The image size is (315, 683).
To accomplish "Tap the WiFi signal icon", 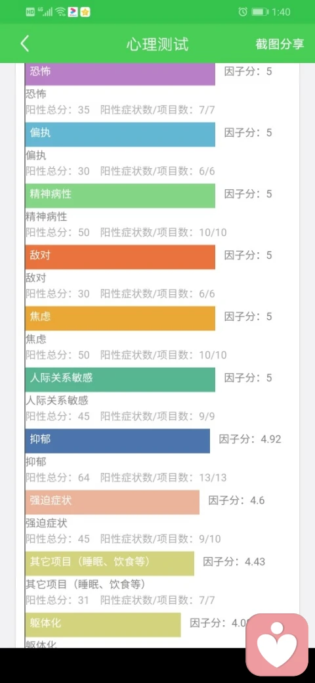I will (61, 12).
